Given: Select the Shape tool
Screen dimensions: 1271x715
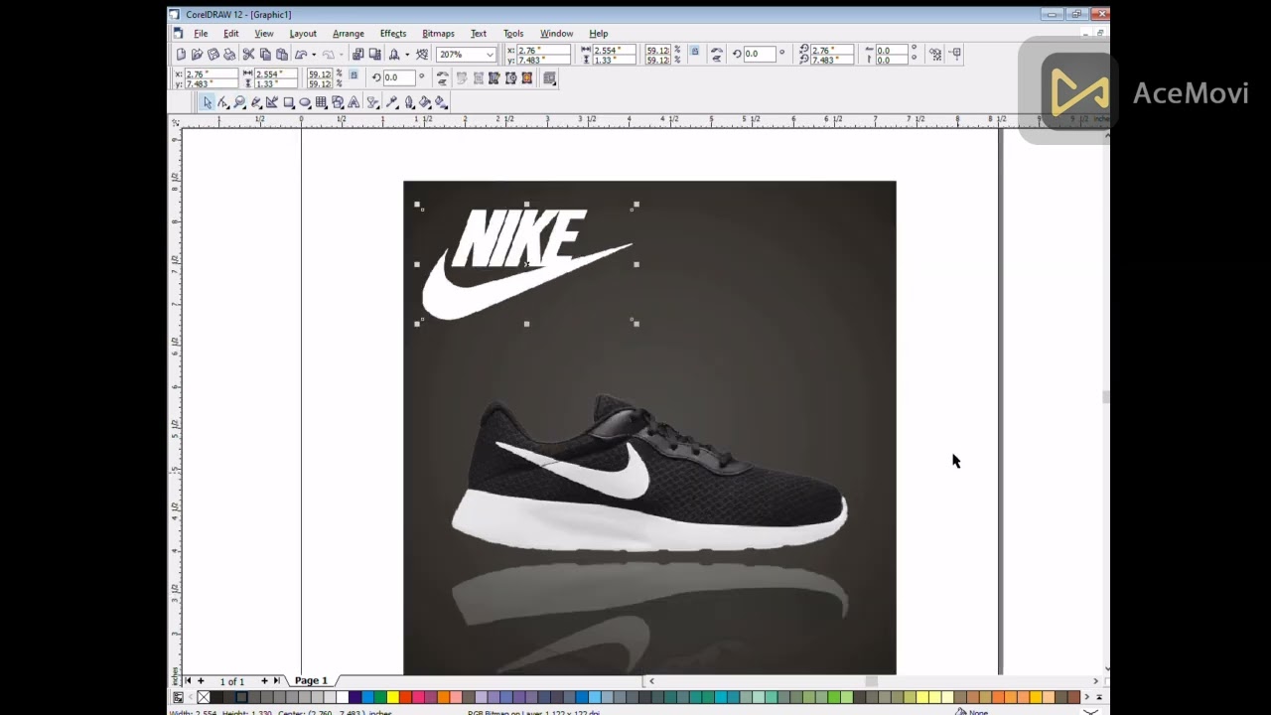Looking at the screenshot, I should pyautogui.click(x=222, y=102).
